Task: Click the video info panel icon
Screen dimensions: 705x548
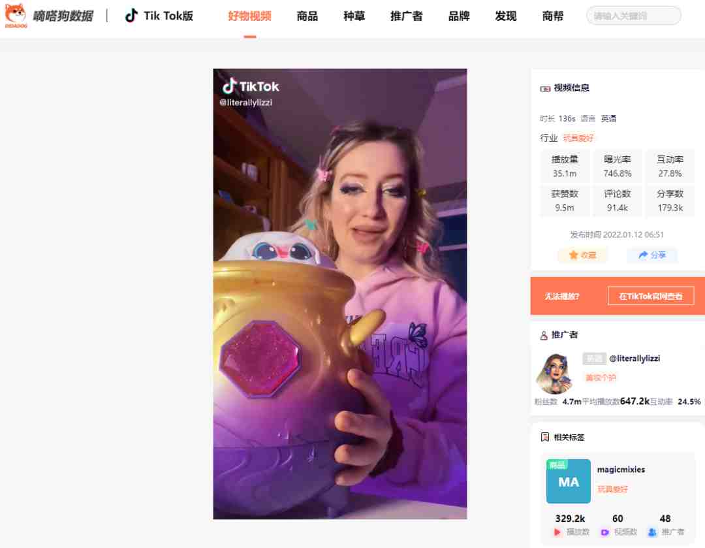Action: pos(545,89)
